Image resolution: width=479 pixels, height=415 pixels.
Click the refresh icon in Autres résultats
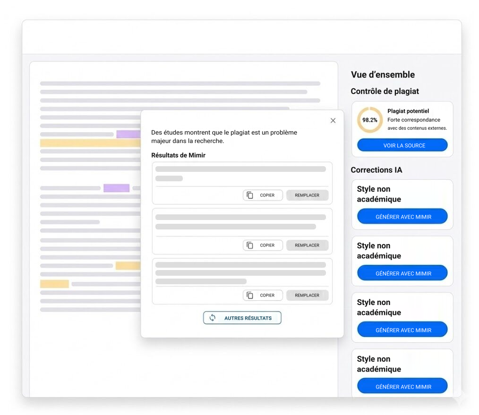pos(213,318)
